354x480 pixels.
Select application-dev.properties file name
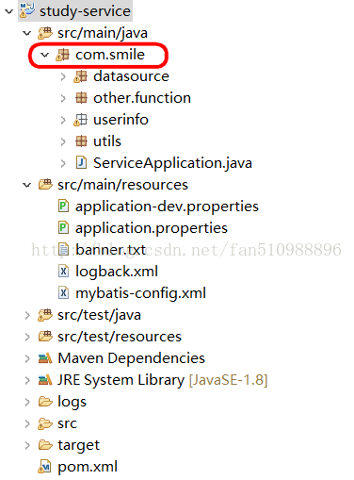pos(167,207)
